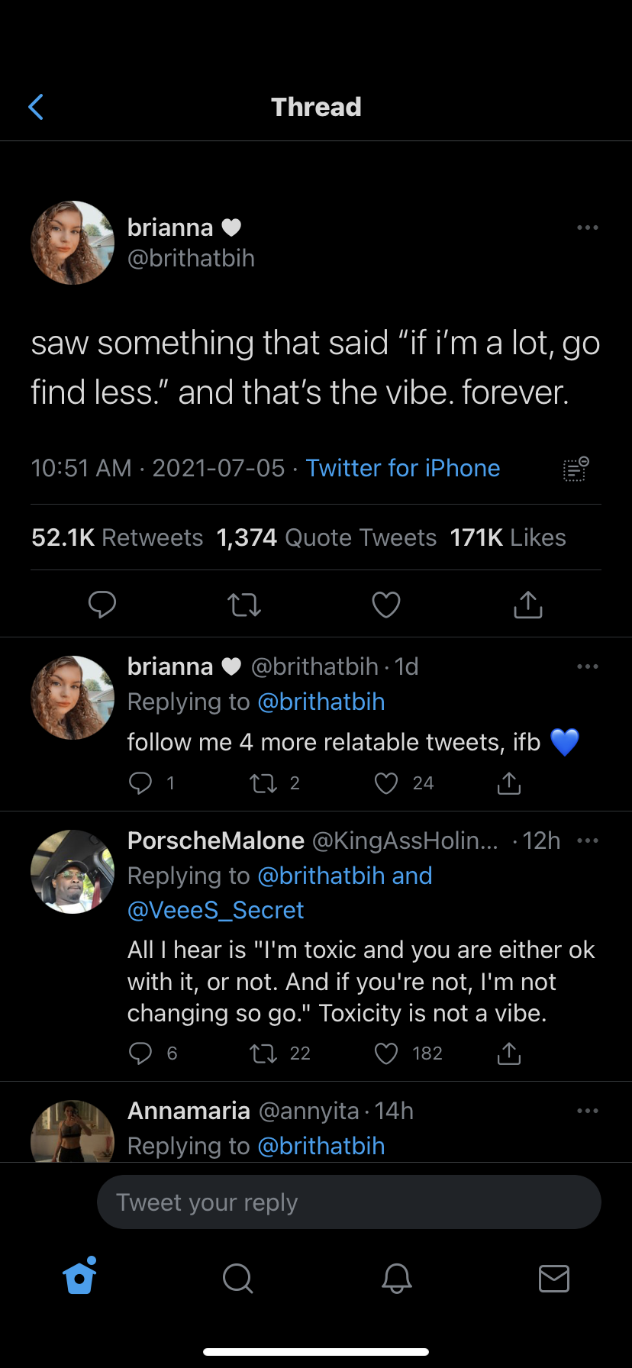Open the Direct Messages envelope
Image resolution: width=632 pixels, height=1368 pixels.
pyautogui.click(x=553, y=1278)
